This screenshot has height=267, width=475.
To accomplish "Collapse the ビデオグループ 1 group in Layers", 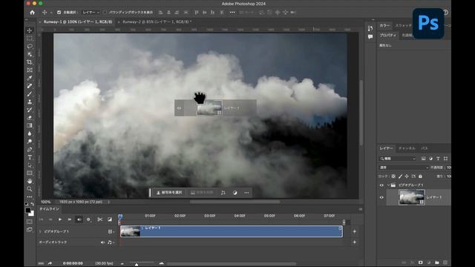I will pyautogui.click(x=388, y=185).
